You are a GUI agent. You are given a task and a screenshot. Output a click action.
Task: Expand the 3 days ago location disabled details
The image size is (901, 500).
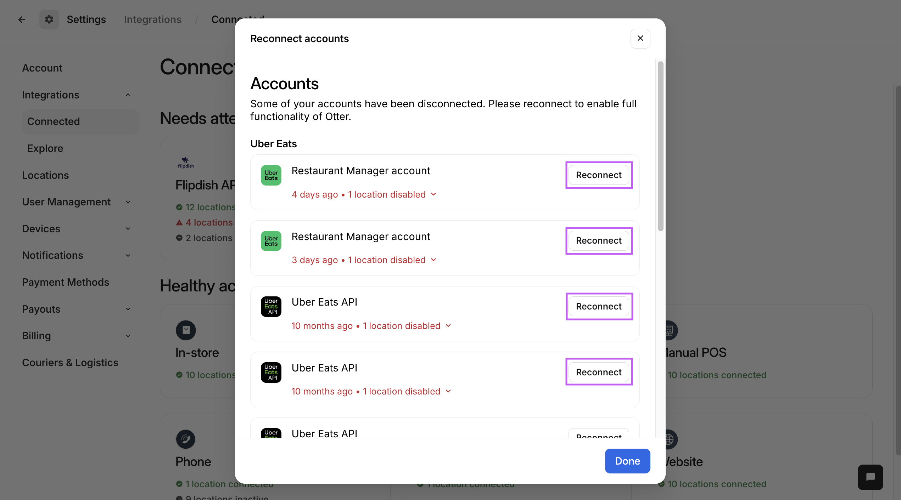point(434,260)
